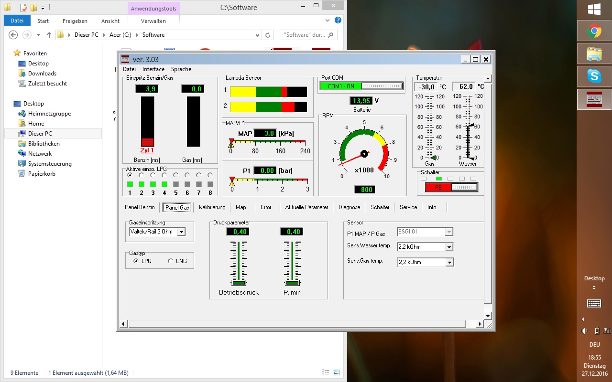Click the battery tray icon
The width and height of the screenshot is (612, 382).
pos(597,330)
